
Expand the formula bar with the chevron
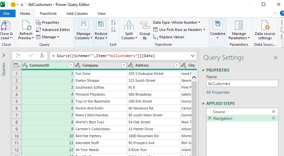pyautogui.click(x=193, y=56)
